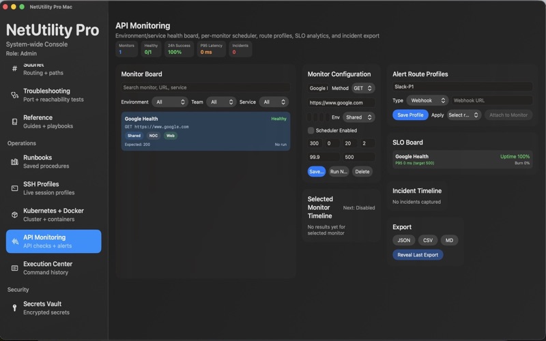The height and width of the screenshot is (341, 546).
Task: Click the Run Now button
Action: [339, 172]
